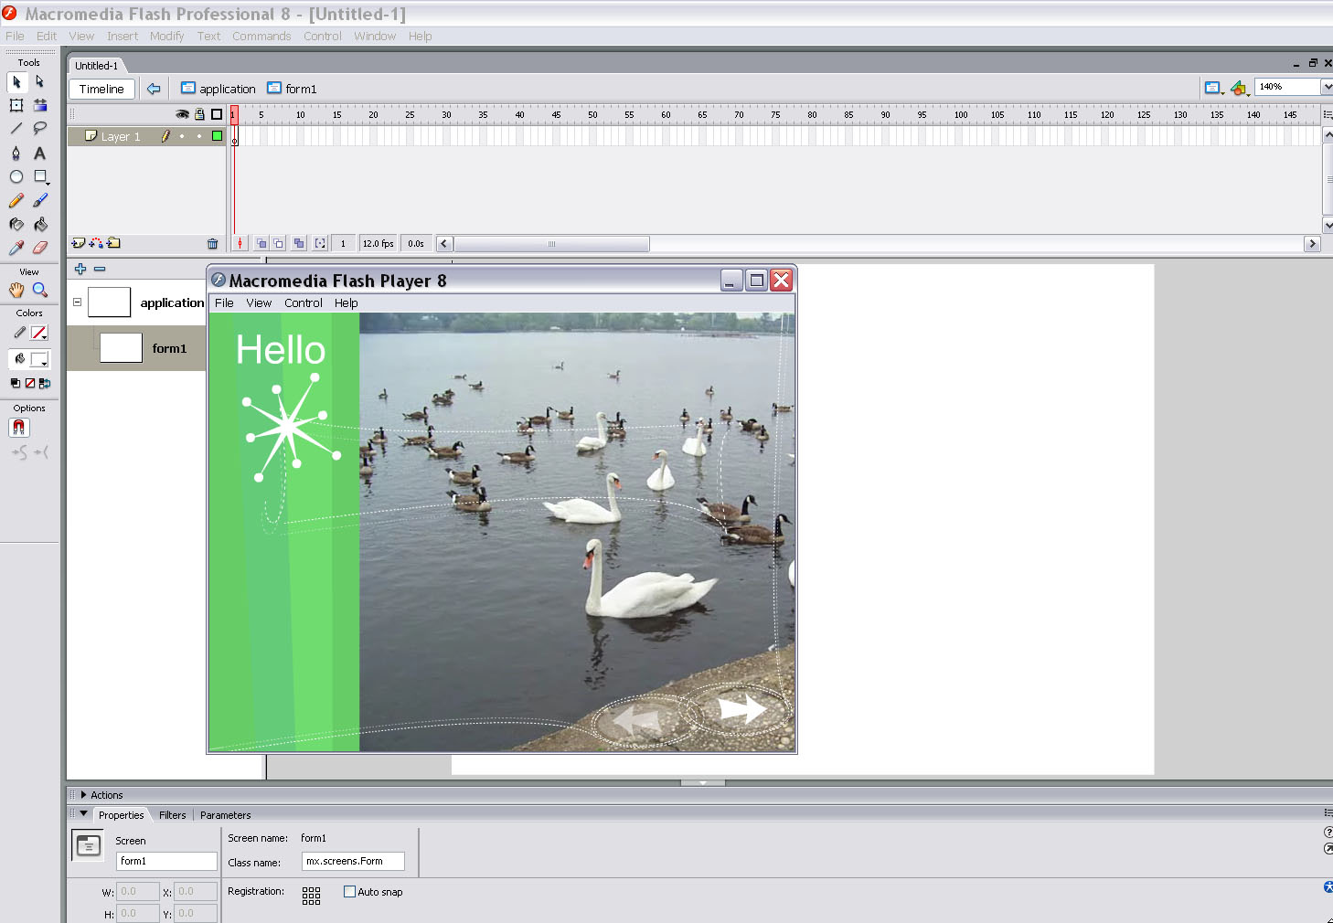Screen dimensions: 1333x923
Task: Open the zoom percentage dropdown
Action: [1326, 87]
